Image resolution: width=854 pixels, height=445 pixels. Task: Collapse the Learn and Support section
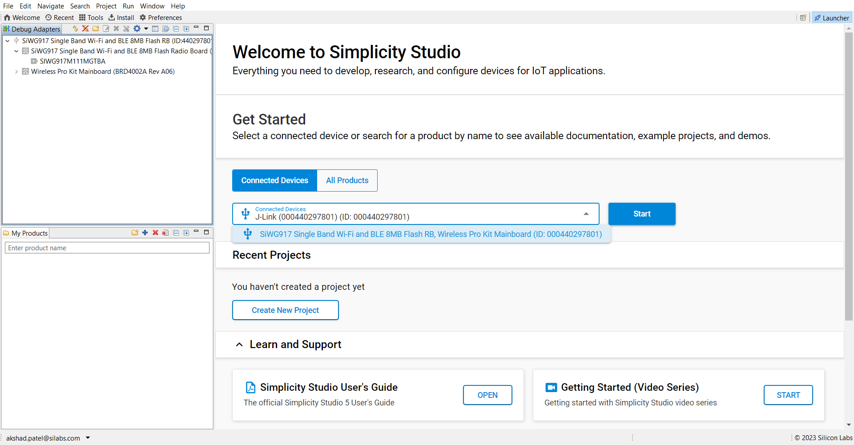click(239, 345)
